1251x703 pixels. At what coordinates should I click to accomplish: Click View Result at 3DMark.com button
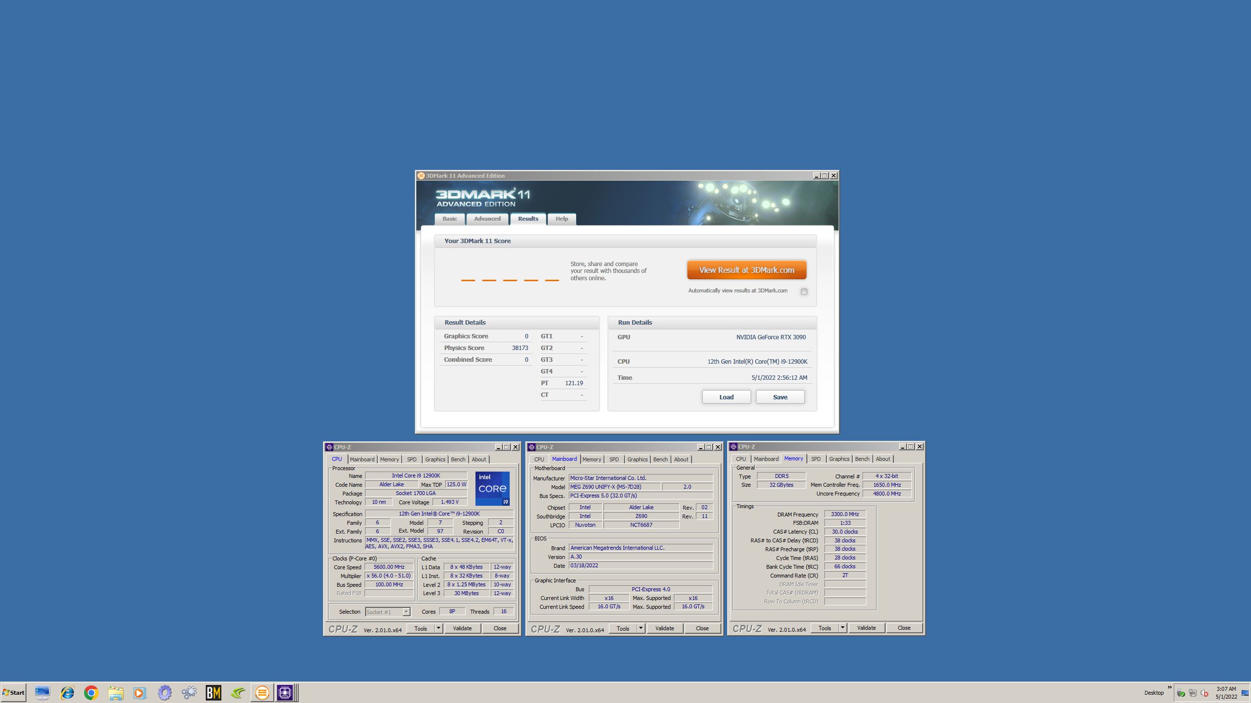point(746,270)
